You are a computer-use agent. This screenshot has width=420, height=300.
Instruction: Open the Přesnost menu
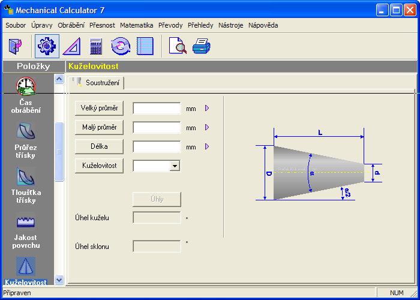(102, 25)
